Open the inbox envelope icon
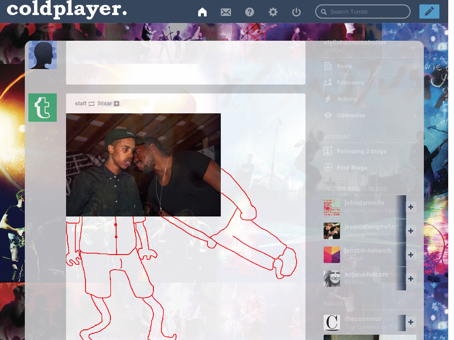Image resolution: width=454 pixels, height=340 pixels. point(226,12)
